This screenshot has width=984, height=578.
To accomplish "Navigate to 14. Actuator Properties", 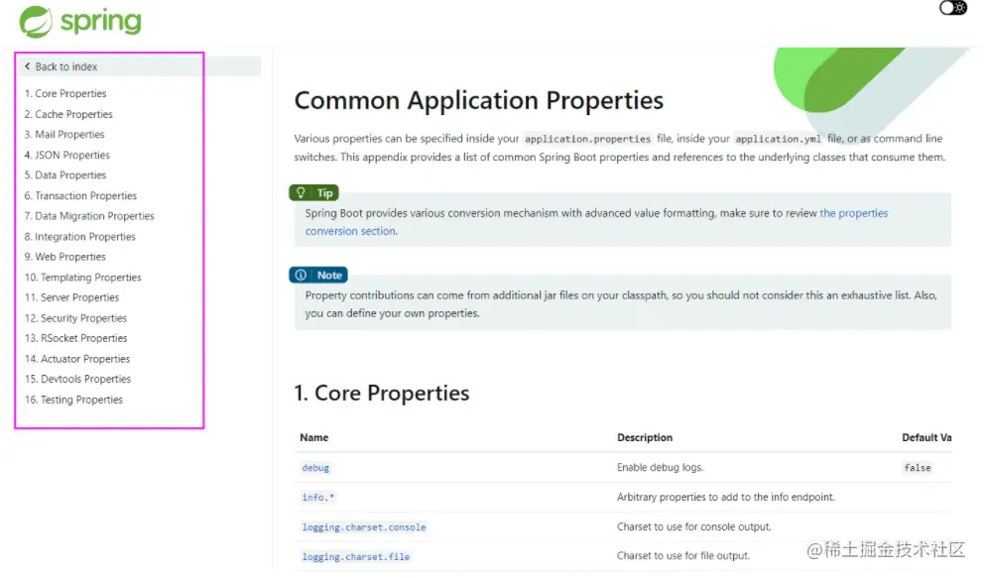I will (77, 359).
